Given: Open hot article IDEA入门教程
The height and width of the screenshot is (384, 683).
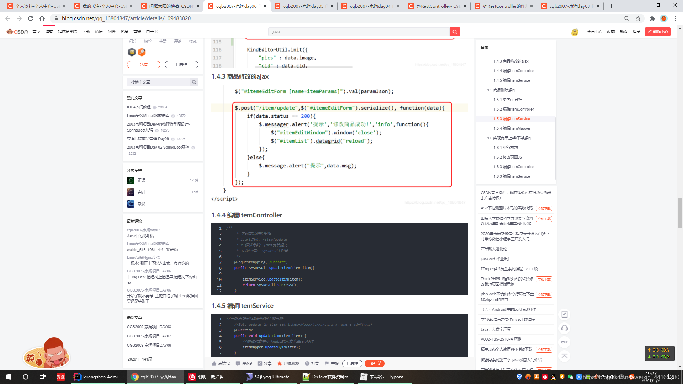Looking at the screenshot, I should [139, 107].
